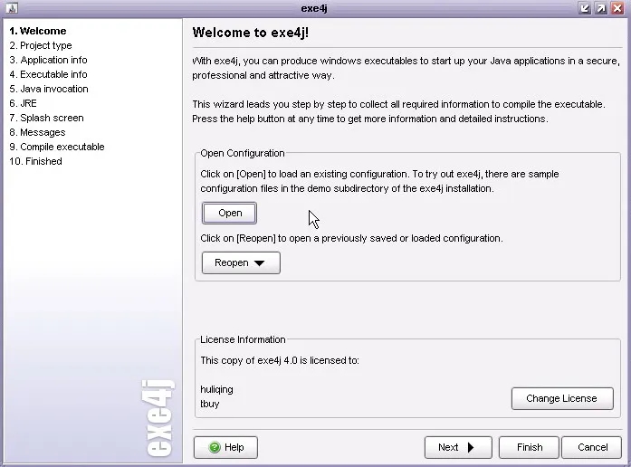Maximize the exe4j window
Image resolution: width=631 pixels, height=467 pixels.
[601, 8]
